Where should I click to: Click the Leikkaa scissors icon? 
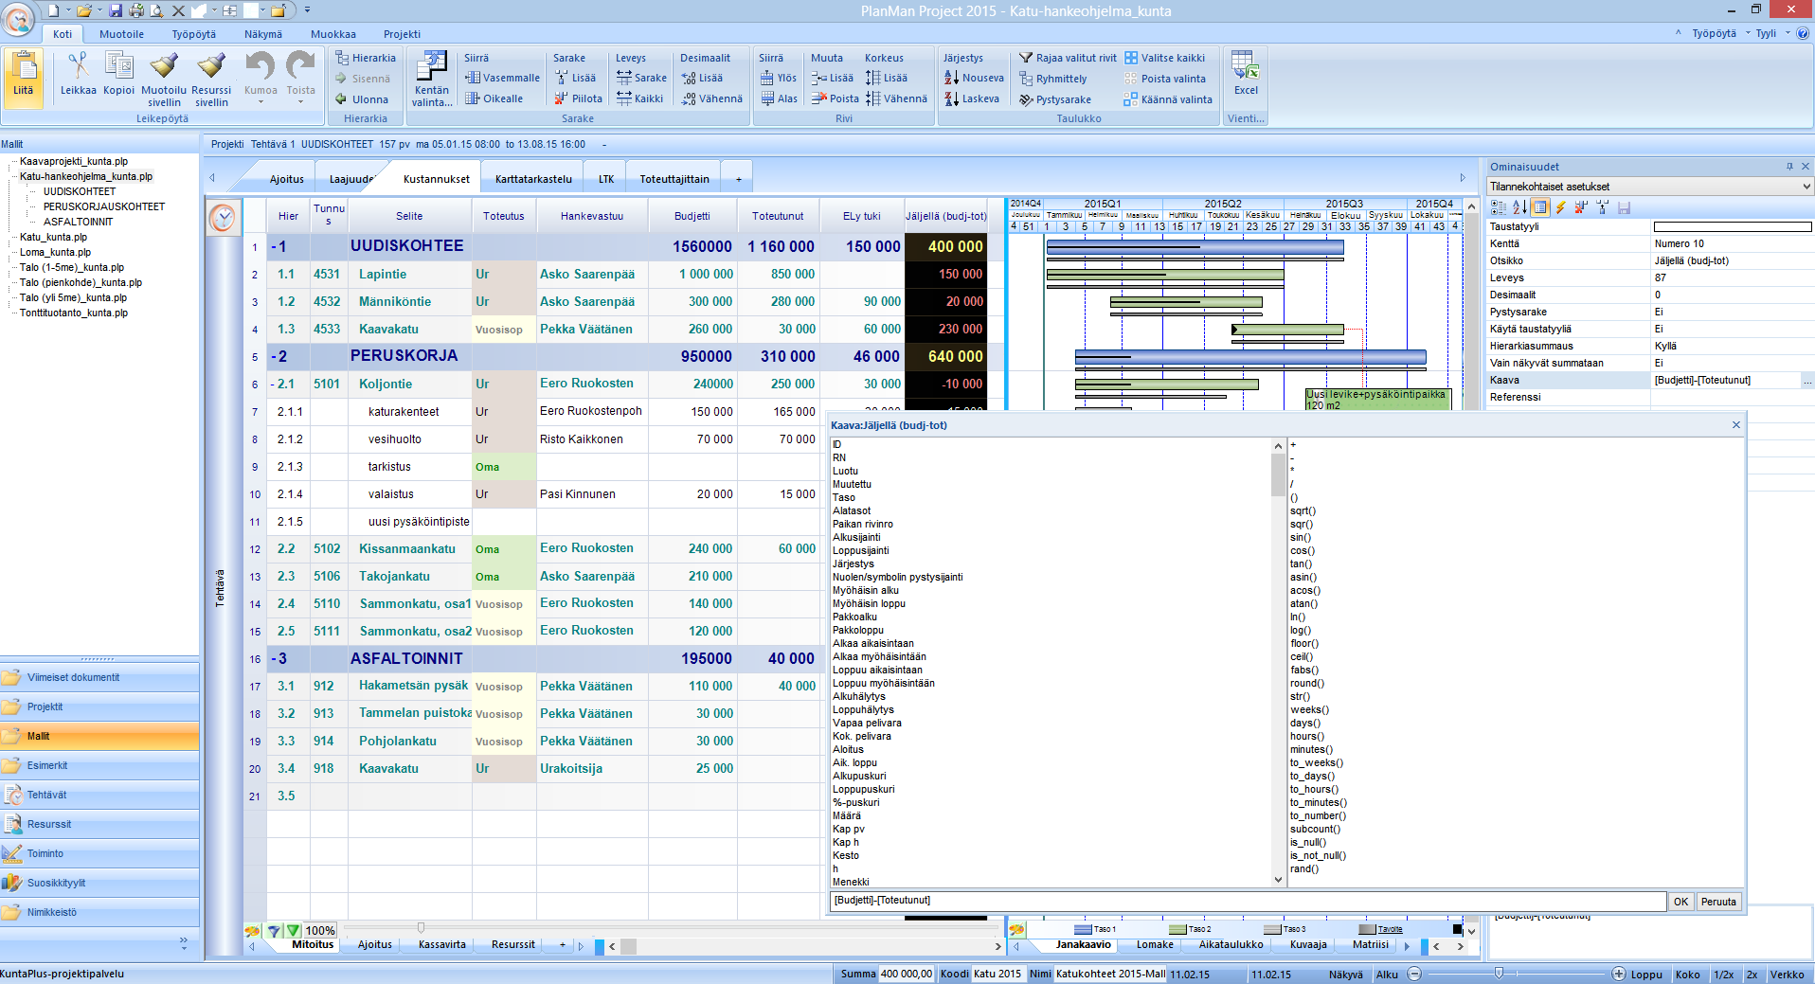[x=78, y=66]
